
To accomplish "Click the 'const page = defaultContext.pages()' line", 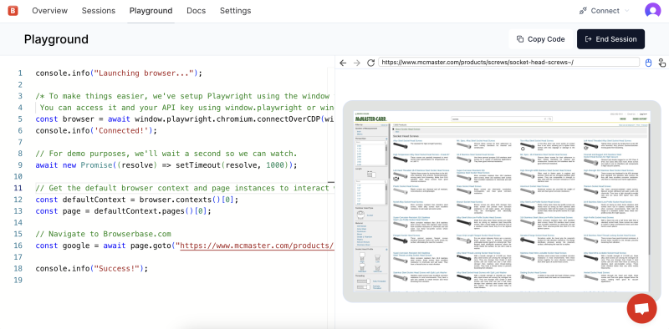I will point(123,211).
